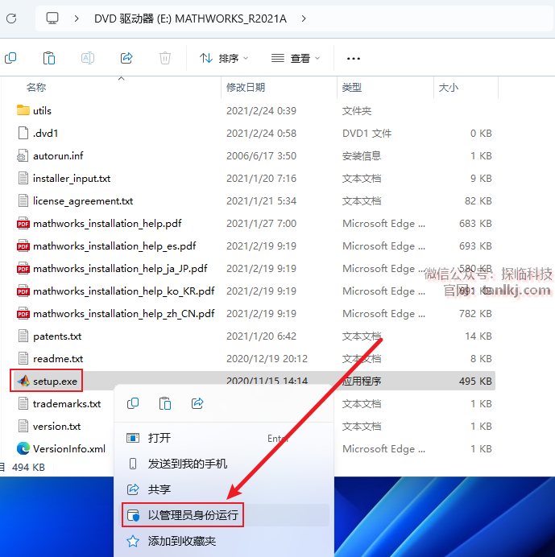Click the 2006/6/17 3:50 date of autorun.inf
Image resolution: width=555 pixels, height=557 pixels.
click(x=261, y=156)
